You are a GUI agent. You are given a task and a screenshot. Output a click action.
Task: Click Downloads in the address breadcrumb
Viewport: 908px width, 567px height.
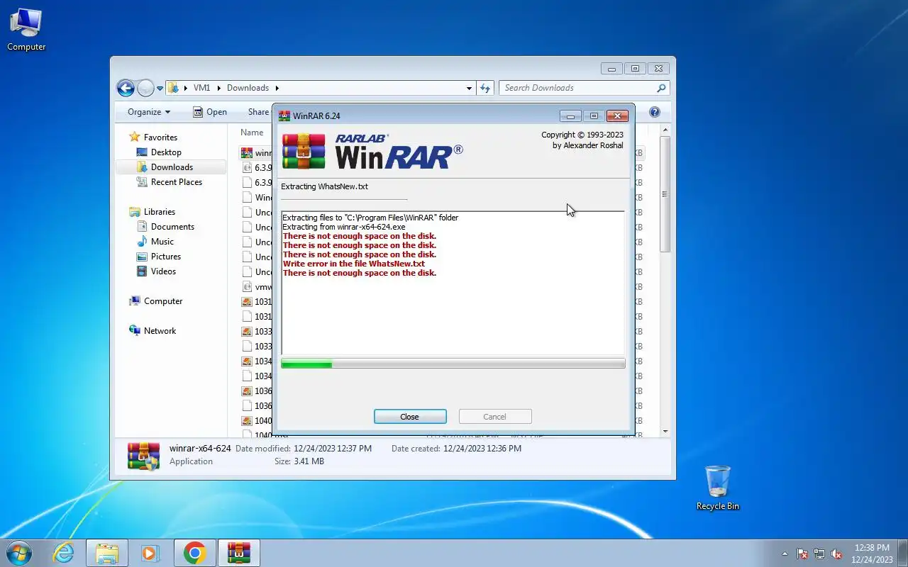(x=248, y=88)
